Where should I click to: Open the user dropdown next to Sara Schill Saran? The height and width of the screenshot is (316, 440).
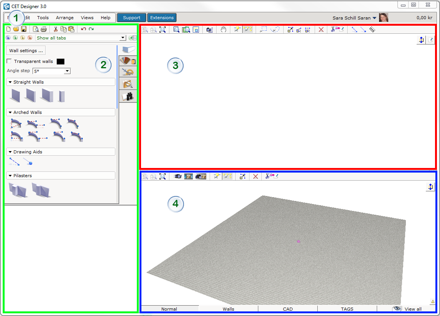coord(374,18)
